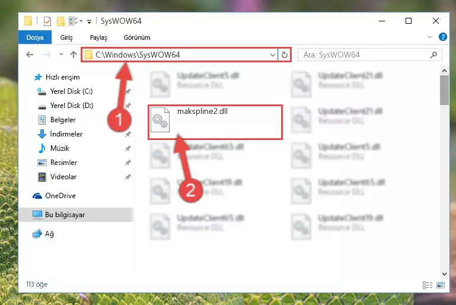The height and width of the screenshot is (305, 456).
Task: Switch to the Giriş ribbon tab
Action: [x=66, y=37]
